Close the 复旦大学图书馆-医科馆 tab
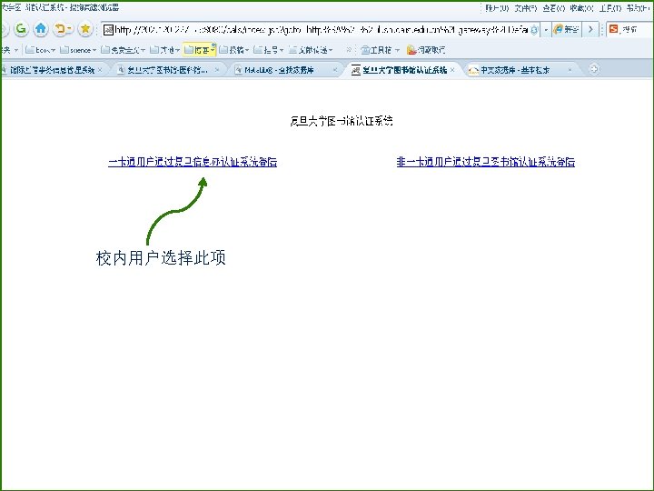This screenshot has width=654, height=491. [217, 70]
